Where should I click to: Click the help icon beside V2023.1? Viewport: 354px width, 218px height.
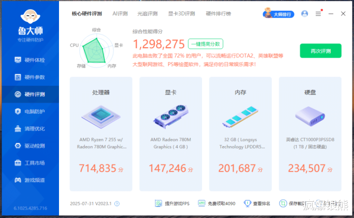click(x=117, y=204)
